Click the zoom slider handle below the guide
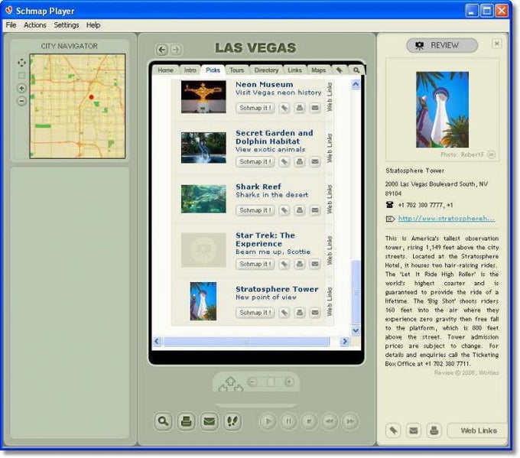Viewport: 520px width, 458px height. 271,382
